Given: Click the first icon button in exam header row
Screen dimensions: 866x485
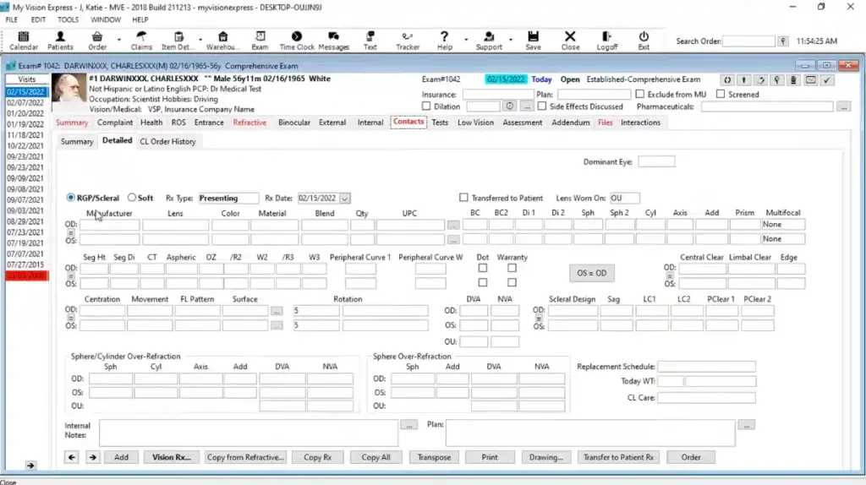Looking at the screenshot, I should 727,80.
